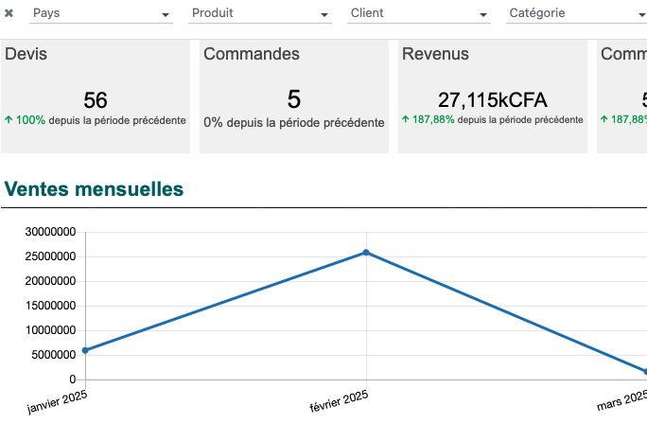
Task: Click the janvier 2025 axis label
Action: [58, 401]
